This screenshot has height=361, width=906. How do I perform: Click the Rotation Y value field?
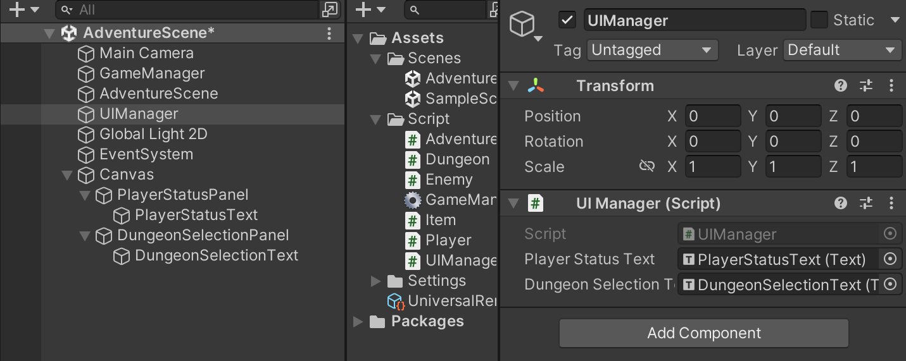point(793,142)
